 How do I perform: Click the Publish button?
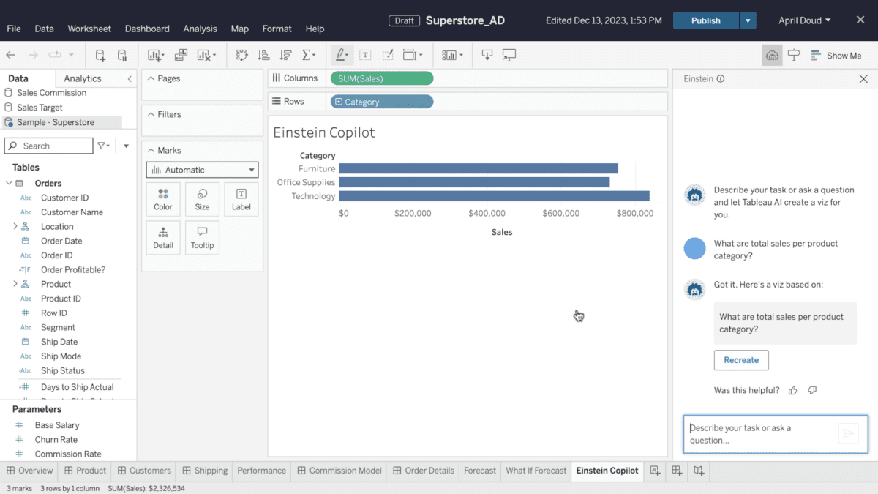point(704,20)
